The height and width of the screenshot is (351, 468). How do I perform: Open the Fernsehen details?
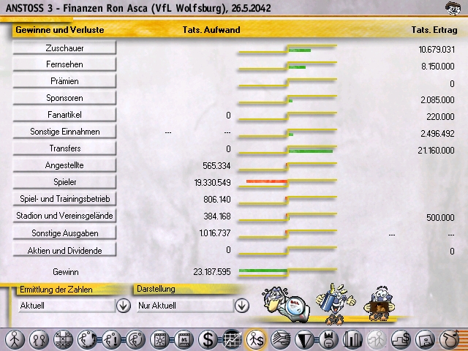(64, 64)
